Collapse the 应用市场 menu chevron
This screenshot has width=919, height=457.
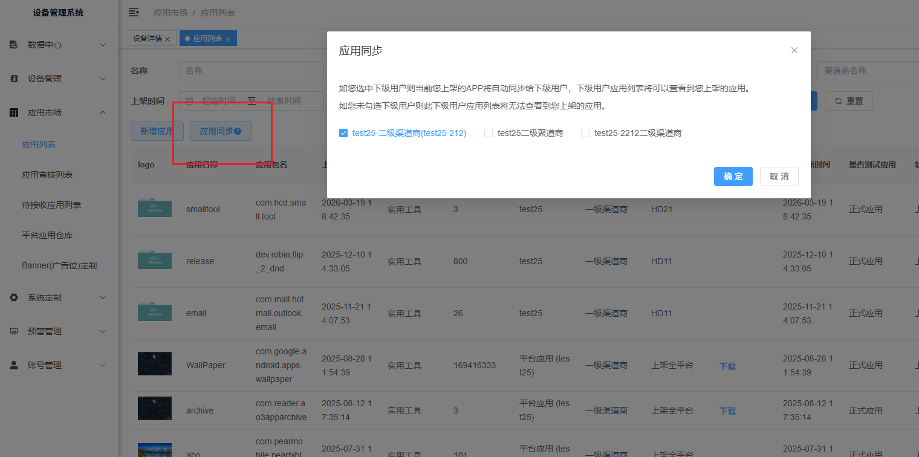[x=103, y=112]
